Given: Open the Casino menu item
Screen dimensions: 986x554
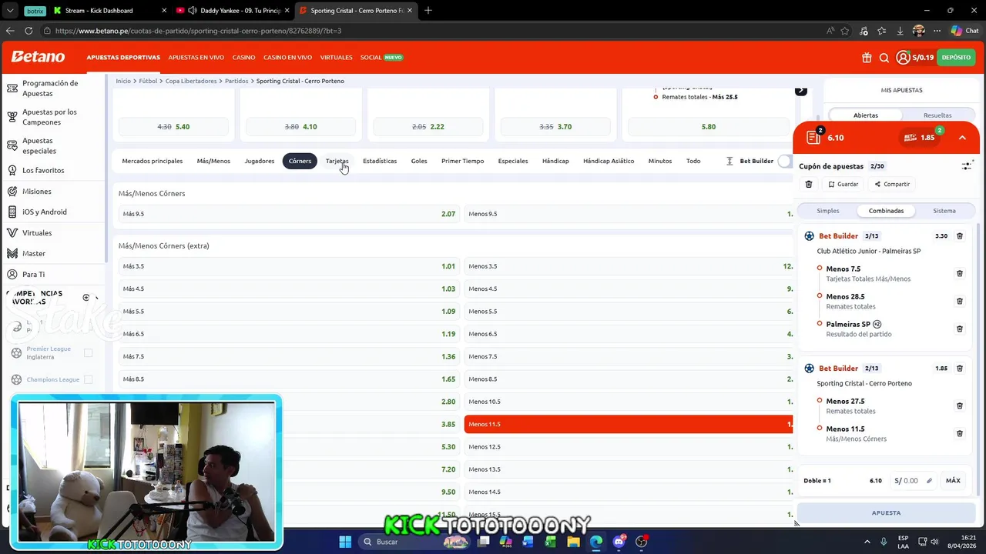Looking at the screenshot, I should point(244,58).
